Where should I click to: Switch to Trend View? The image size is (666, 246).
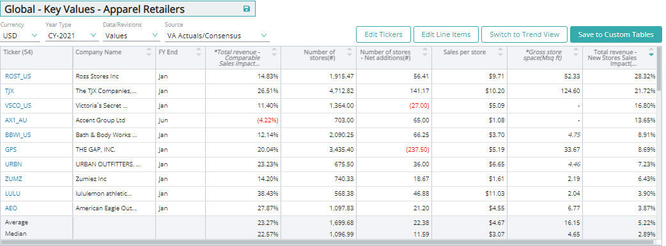524,34
